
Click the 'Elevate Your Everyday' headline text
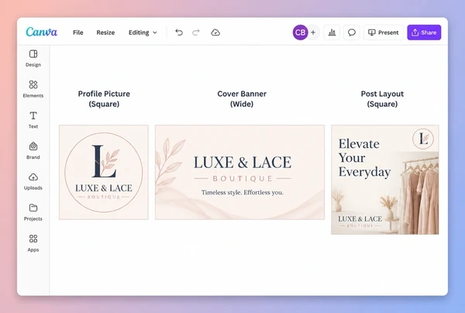(x=364, y=158)
